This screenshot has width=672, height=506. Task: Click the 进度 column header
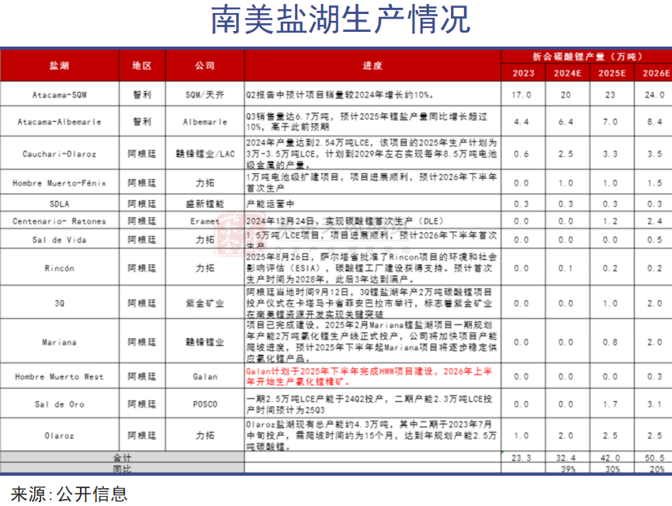click(372, 66)
